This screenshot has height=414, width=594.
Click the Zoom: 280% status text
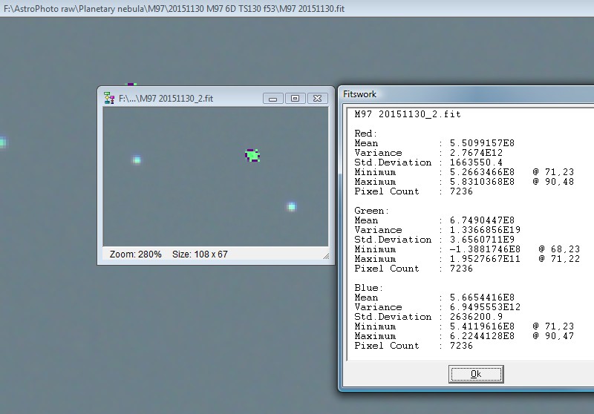pos(136,254)
